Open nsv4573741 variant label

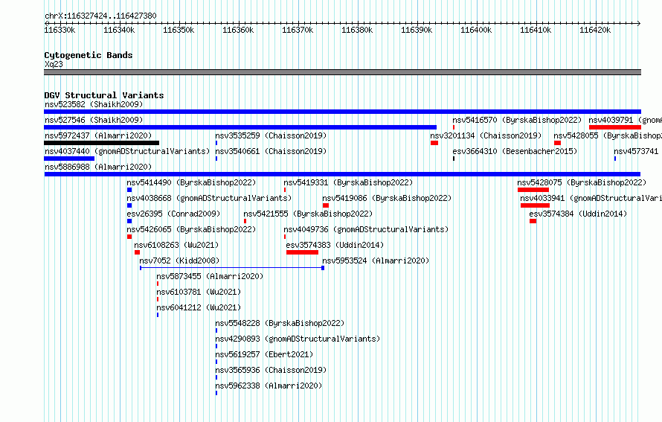[636, 151]
